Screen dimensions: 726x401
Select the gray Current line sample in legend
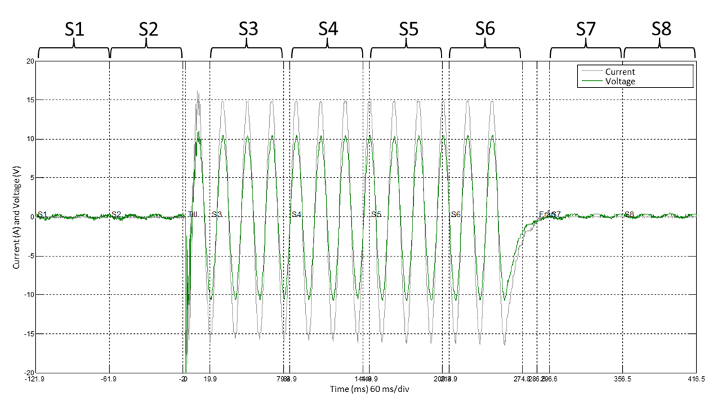pyautogui.click(x=590, y=72)
